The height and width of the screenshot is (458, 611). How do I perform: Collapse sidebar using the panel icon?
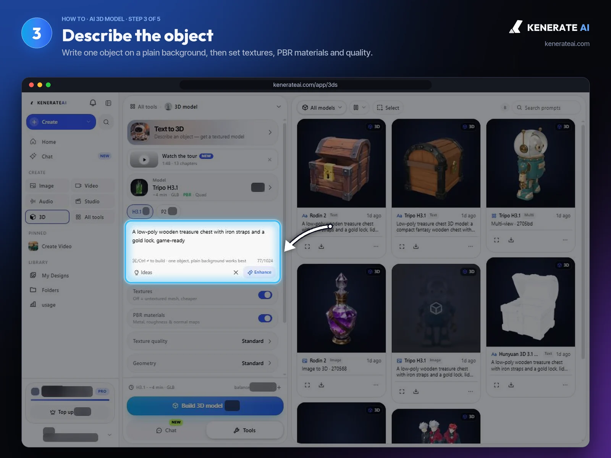pos(108,103)
